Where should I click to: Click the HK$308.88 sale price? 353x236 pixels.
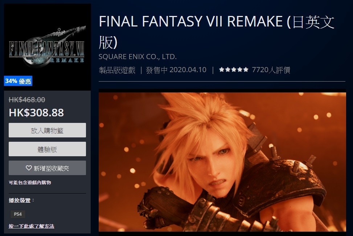tap(36, 112)
